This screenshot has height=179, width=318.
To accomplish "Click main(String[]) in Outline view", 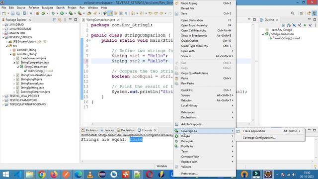I will (x=287, y=38).
